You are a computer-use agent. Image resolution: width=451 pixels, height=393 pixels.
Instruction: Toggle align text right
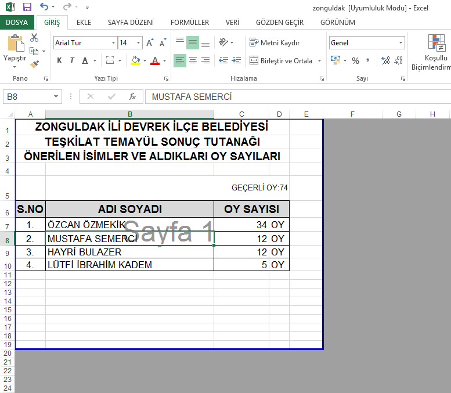205,60
